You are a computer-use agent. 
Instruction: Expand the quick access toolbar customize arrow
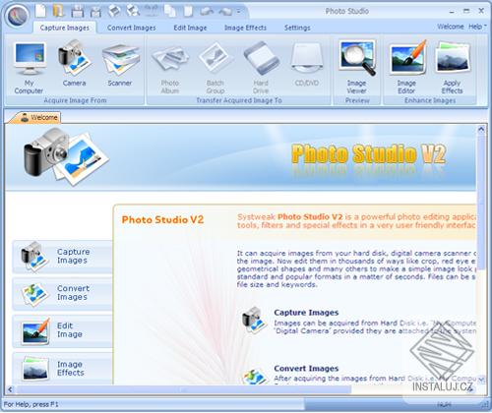coord(239,12)
